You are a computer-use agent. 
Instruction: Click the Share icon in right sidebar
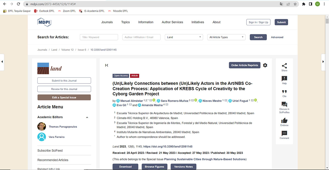(x=284, y=66)
